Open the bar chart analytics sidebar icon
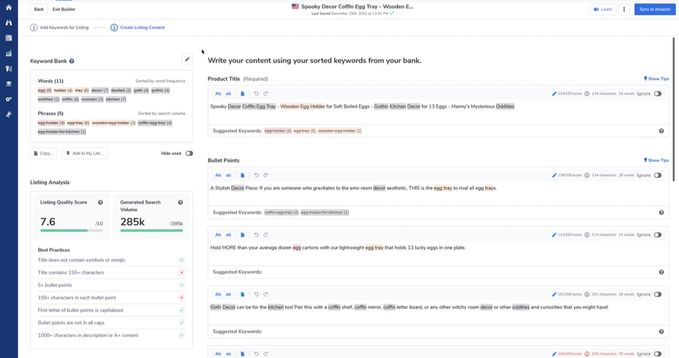Image resolution: width=679 pixels, height=358 pixels. coord(9,53)
